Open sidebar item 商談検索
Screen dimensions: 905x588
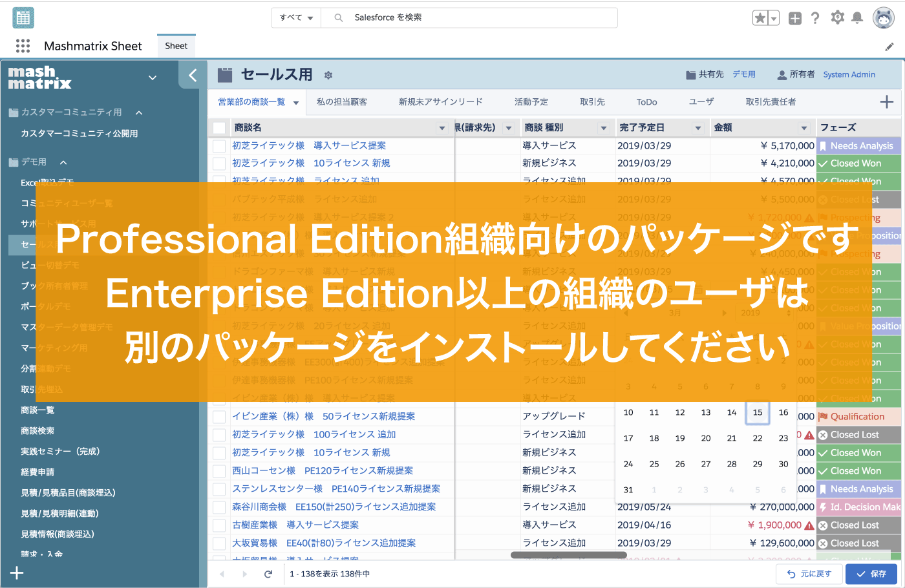(x=37, y=431)
